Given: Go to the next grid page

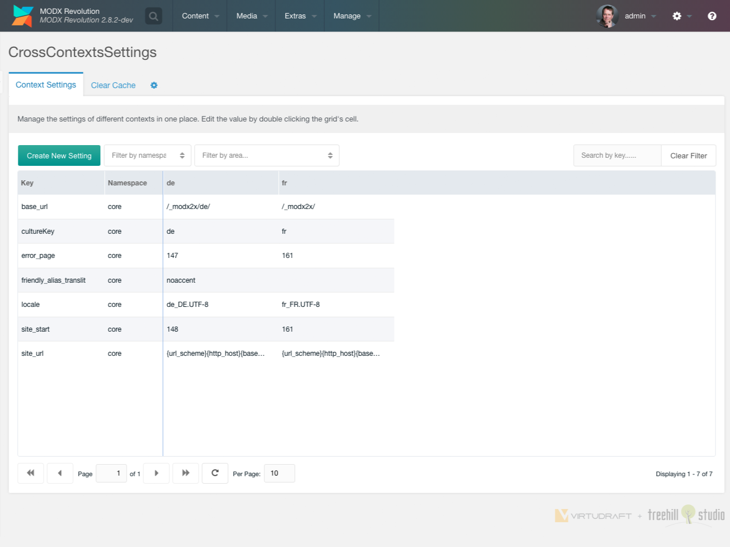Looking at the screenshot, I should [156, 473].
